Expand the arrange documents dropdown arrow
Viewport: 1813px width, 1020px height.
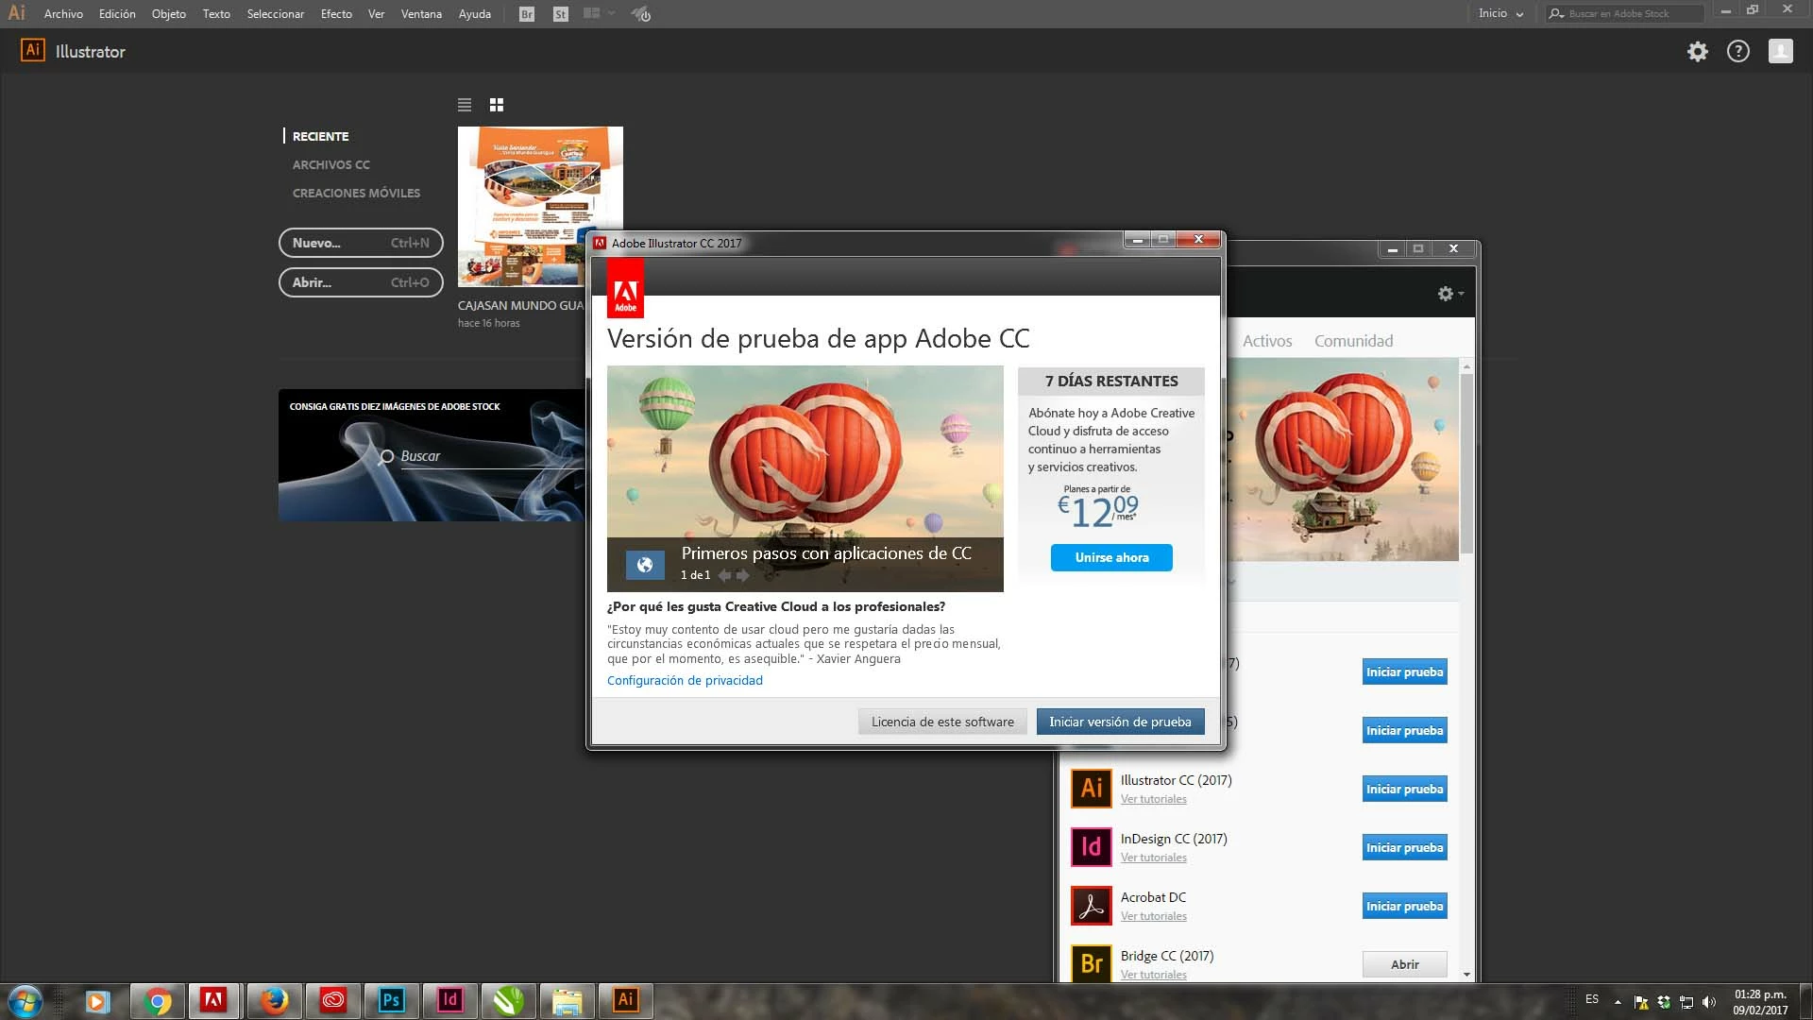tap(612, 14)
